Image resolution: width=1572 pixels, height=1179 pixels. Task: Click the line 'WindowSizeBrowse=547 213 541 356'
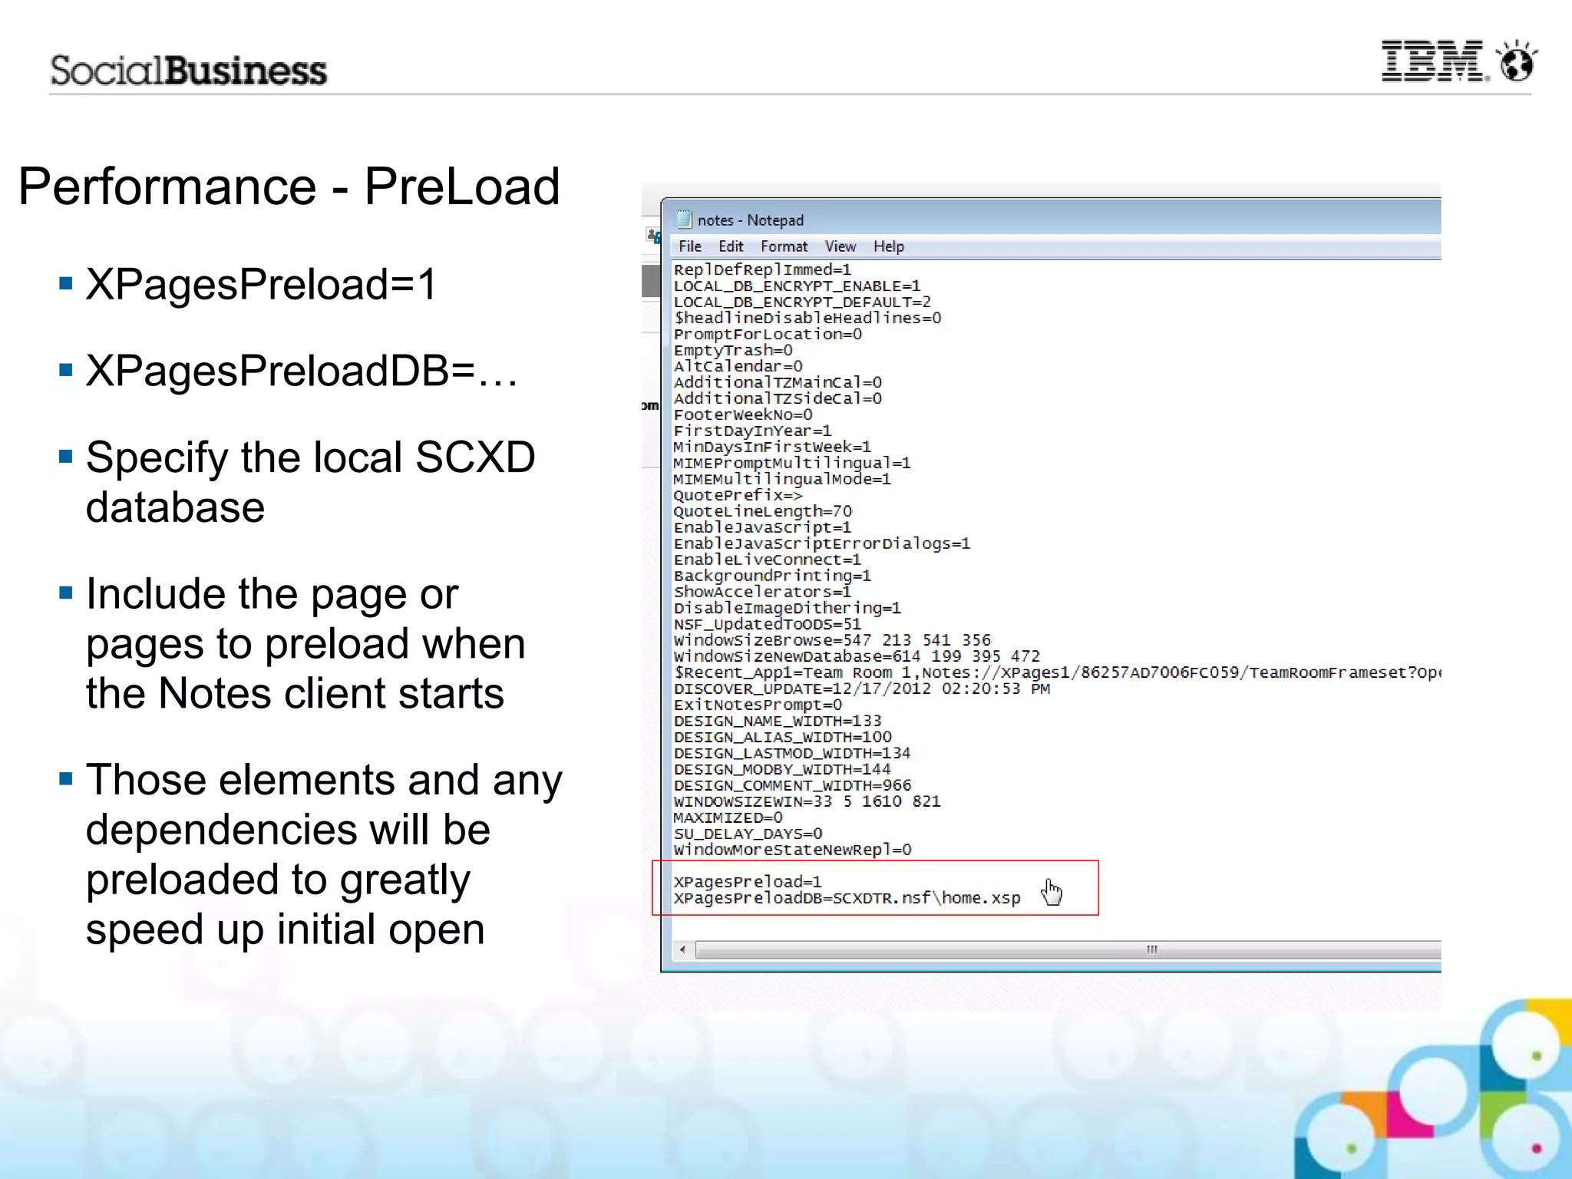tap(832, 640)
